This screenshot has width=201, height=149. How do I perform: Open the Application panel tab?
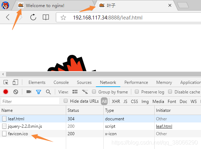click(191, 82)
